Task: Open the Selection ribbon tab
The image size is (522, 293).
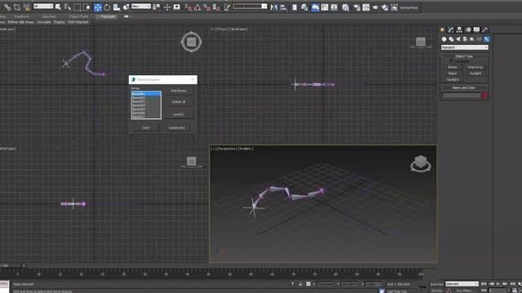Action: 49,16
